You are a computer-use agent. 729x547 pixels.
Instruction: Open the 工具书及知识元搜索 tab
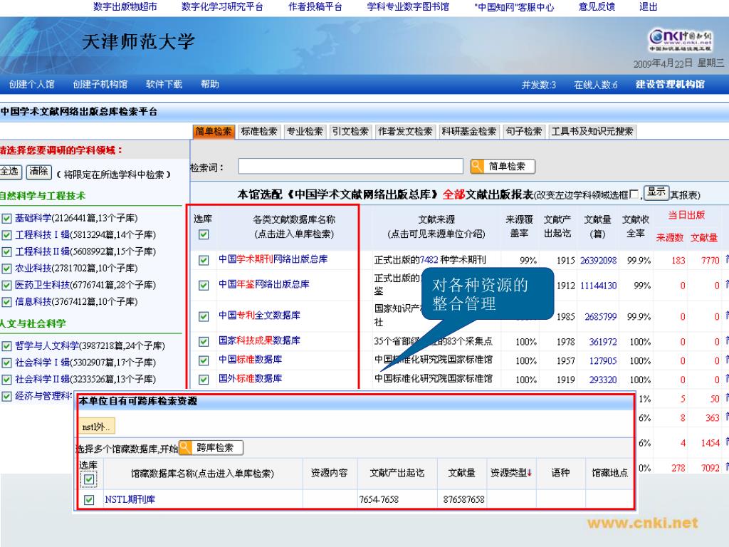coord(592,132)
